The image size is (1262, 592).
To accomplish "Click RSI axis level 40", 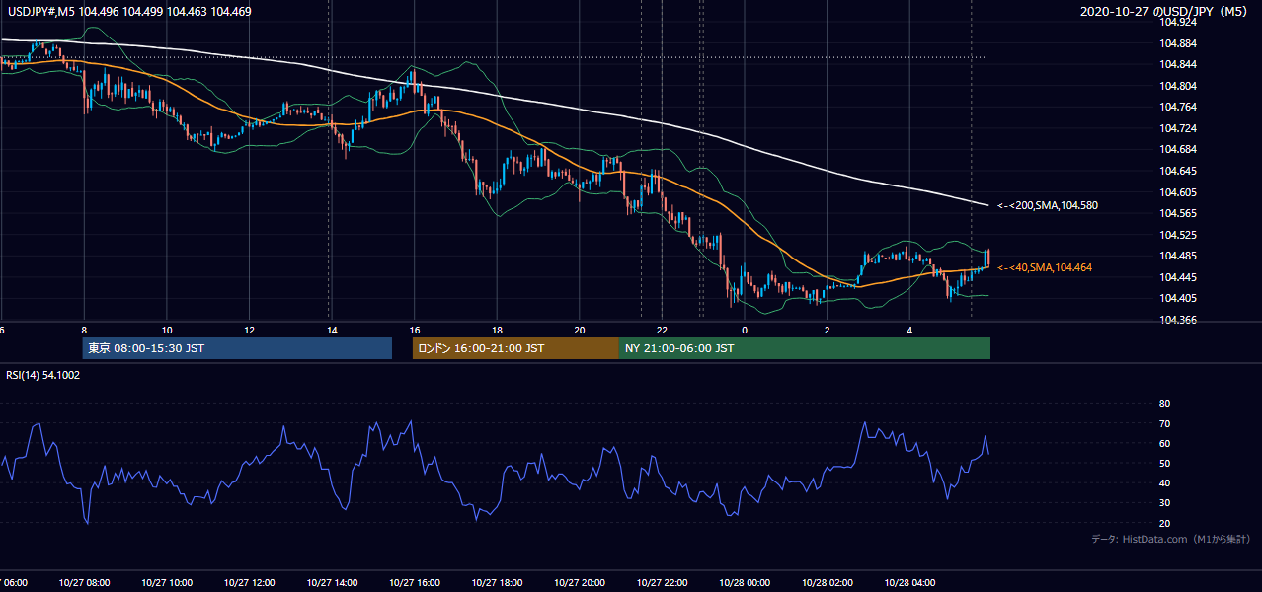I will pos(1164,482).
